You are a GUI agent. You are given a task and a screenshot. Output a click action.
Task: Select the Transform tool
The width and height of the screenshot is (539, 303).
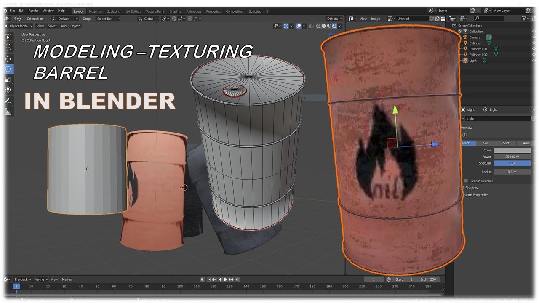(8, 89)
